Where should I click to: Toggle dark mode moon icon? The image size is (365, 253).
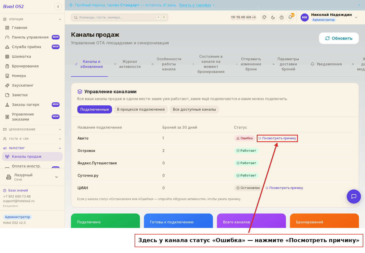(x=273, y=17)
